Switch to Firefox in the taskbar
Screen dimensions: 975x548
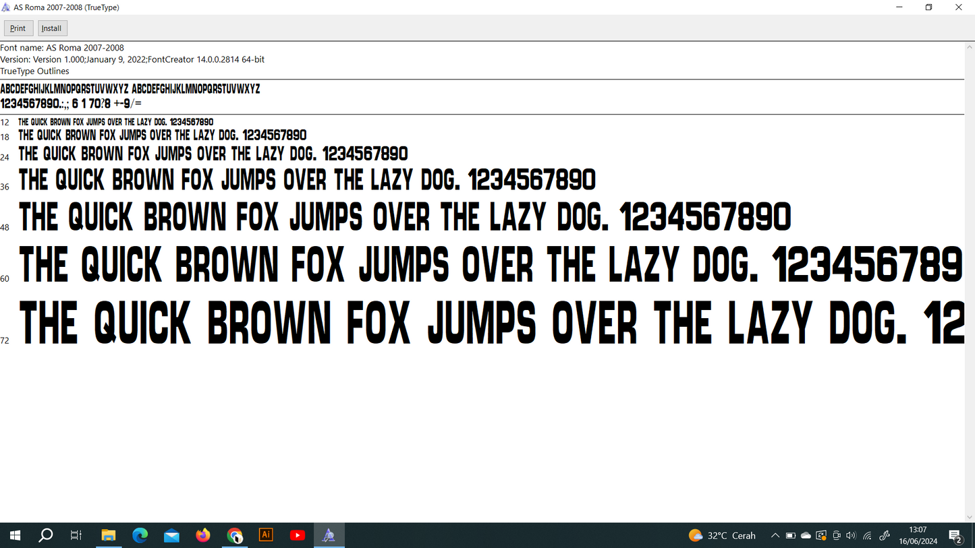pyautogui.click(x=203, y=536)
